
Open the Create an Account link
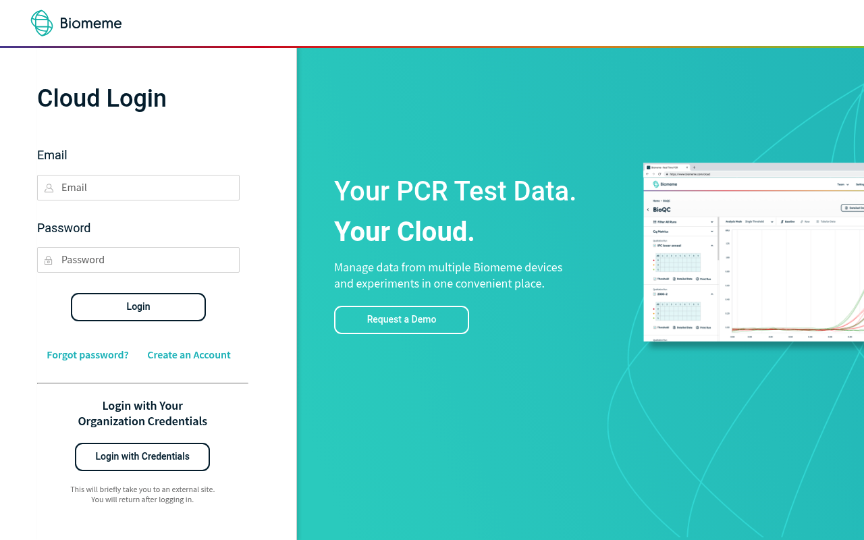click(189, 355)
